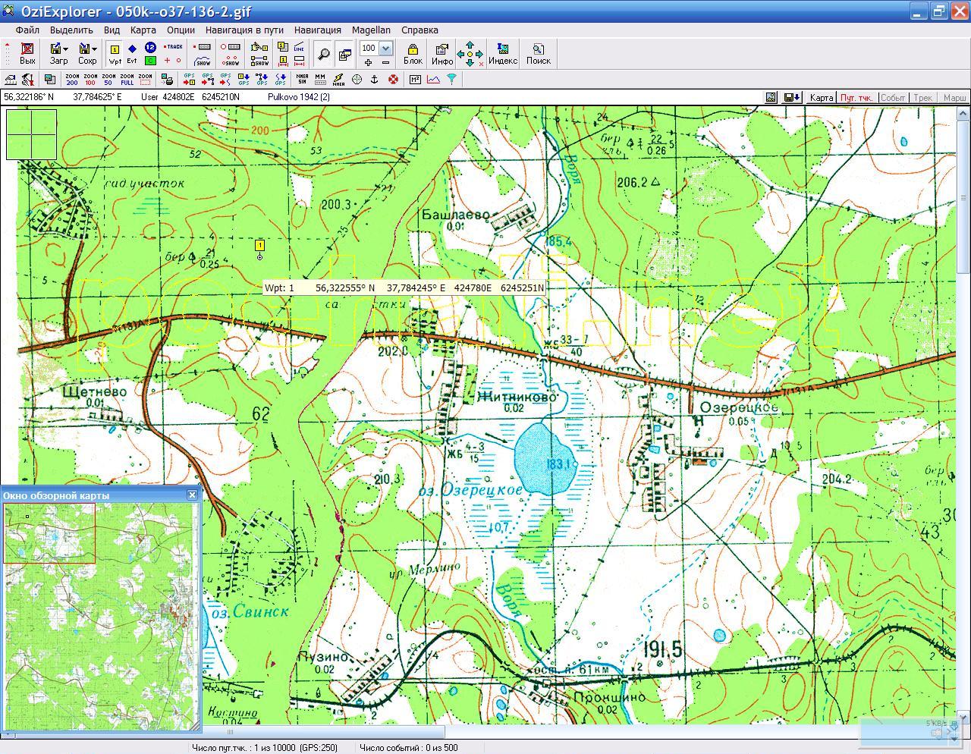Toggle the overview map window icon

[x=344, y=54]
